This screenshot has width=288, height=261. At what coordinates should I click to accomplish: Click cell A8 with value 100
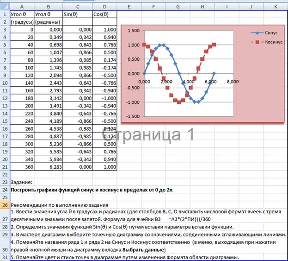coord(22,68)
